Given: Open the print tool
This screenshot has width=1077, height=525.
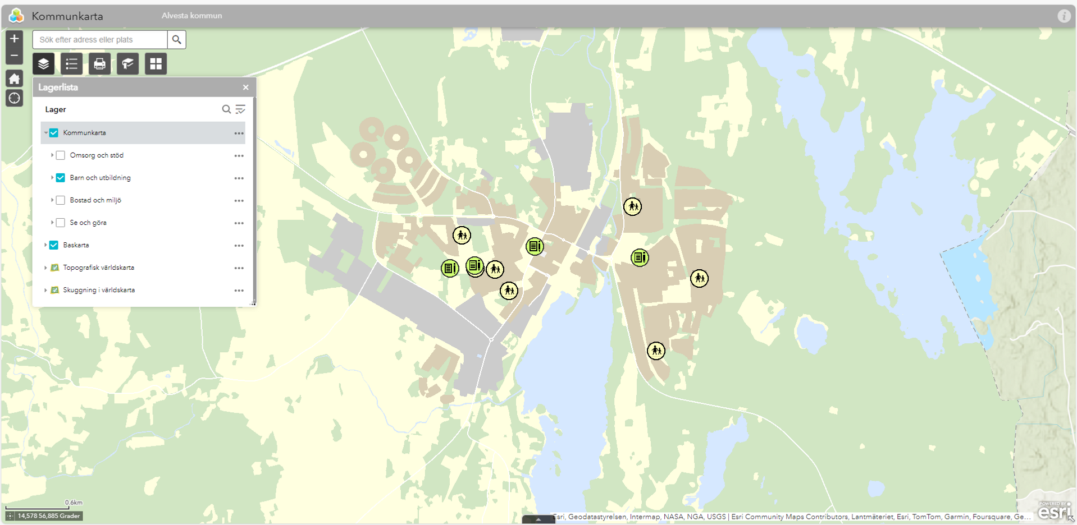Looking at the screenshot, I should [99, 63].
